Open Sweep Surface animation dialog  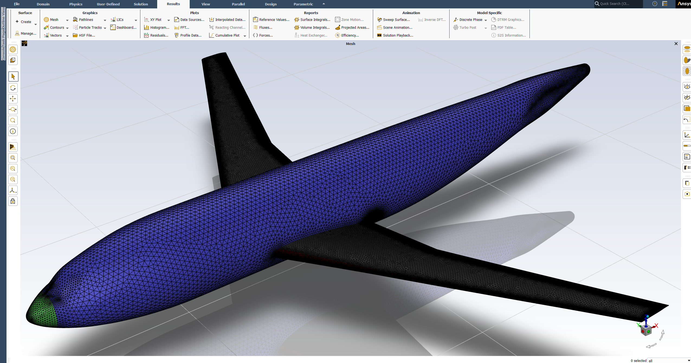[393, 20]
